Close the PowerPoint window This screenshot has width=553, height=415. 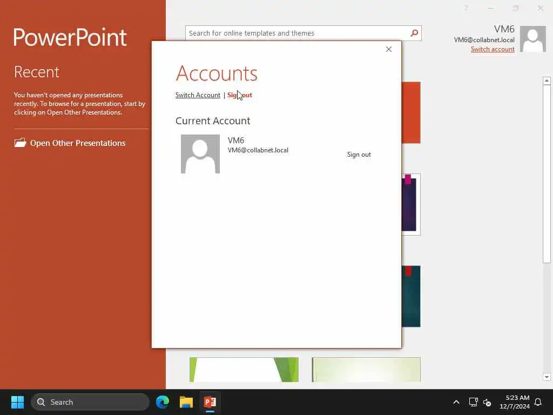[540, 8]
